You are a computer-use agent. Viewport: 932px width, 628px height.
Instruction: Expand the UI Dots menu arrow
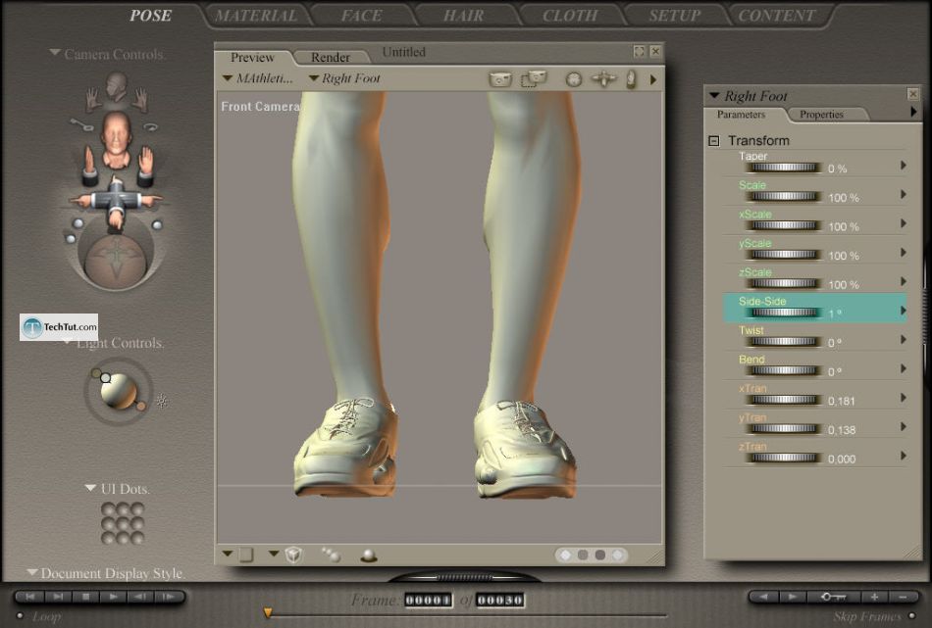pyautogui.click(x=90, y=488)
